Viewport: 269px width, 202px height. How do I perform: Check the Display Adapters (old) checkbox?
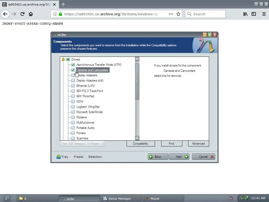pyautogui.click(x=73, y=80)
